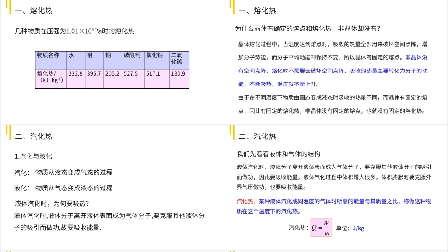Click '二、汽化热' title above '1.汽化与液化'
This screenshot has width=448, height=252.
(34, 136)
